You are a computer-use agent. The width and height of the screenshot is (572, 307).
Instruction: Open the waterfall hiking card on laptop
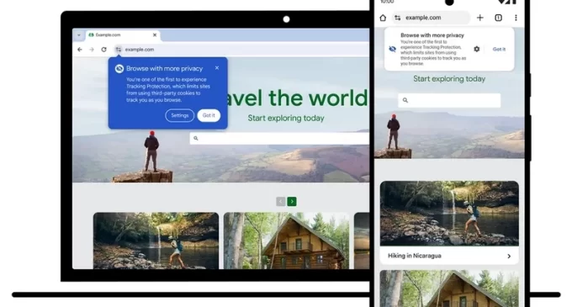point(156,241)
